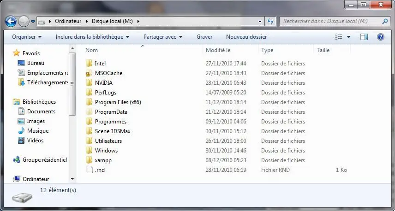Select Bibliothèques icon in navigation pane

tap(17, 102)
